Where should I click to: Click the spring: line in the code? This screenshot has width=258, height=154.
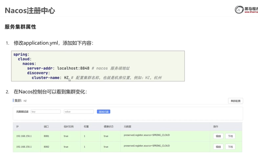[x=21, y=54]
